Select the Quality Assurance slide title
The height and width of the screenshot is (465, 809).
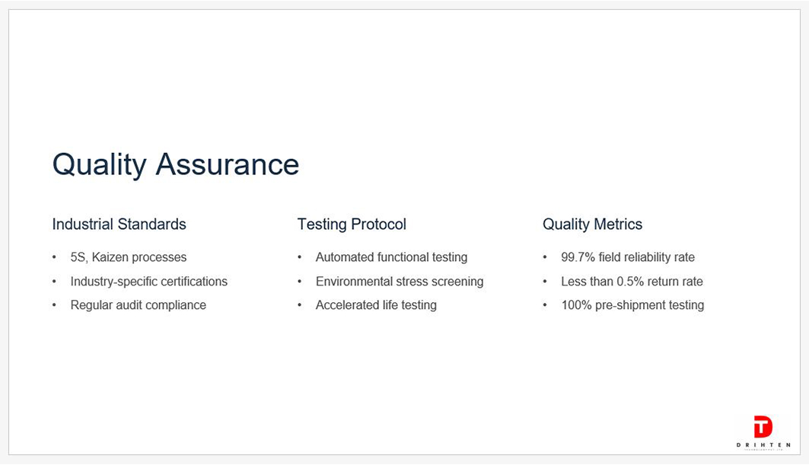pos(175,164)
